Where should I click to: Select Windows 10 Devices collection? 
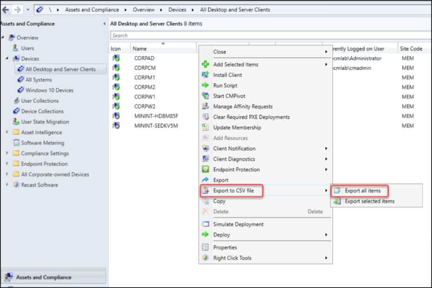pyautogui.click(x=49, y=90)
